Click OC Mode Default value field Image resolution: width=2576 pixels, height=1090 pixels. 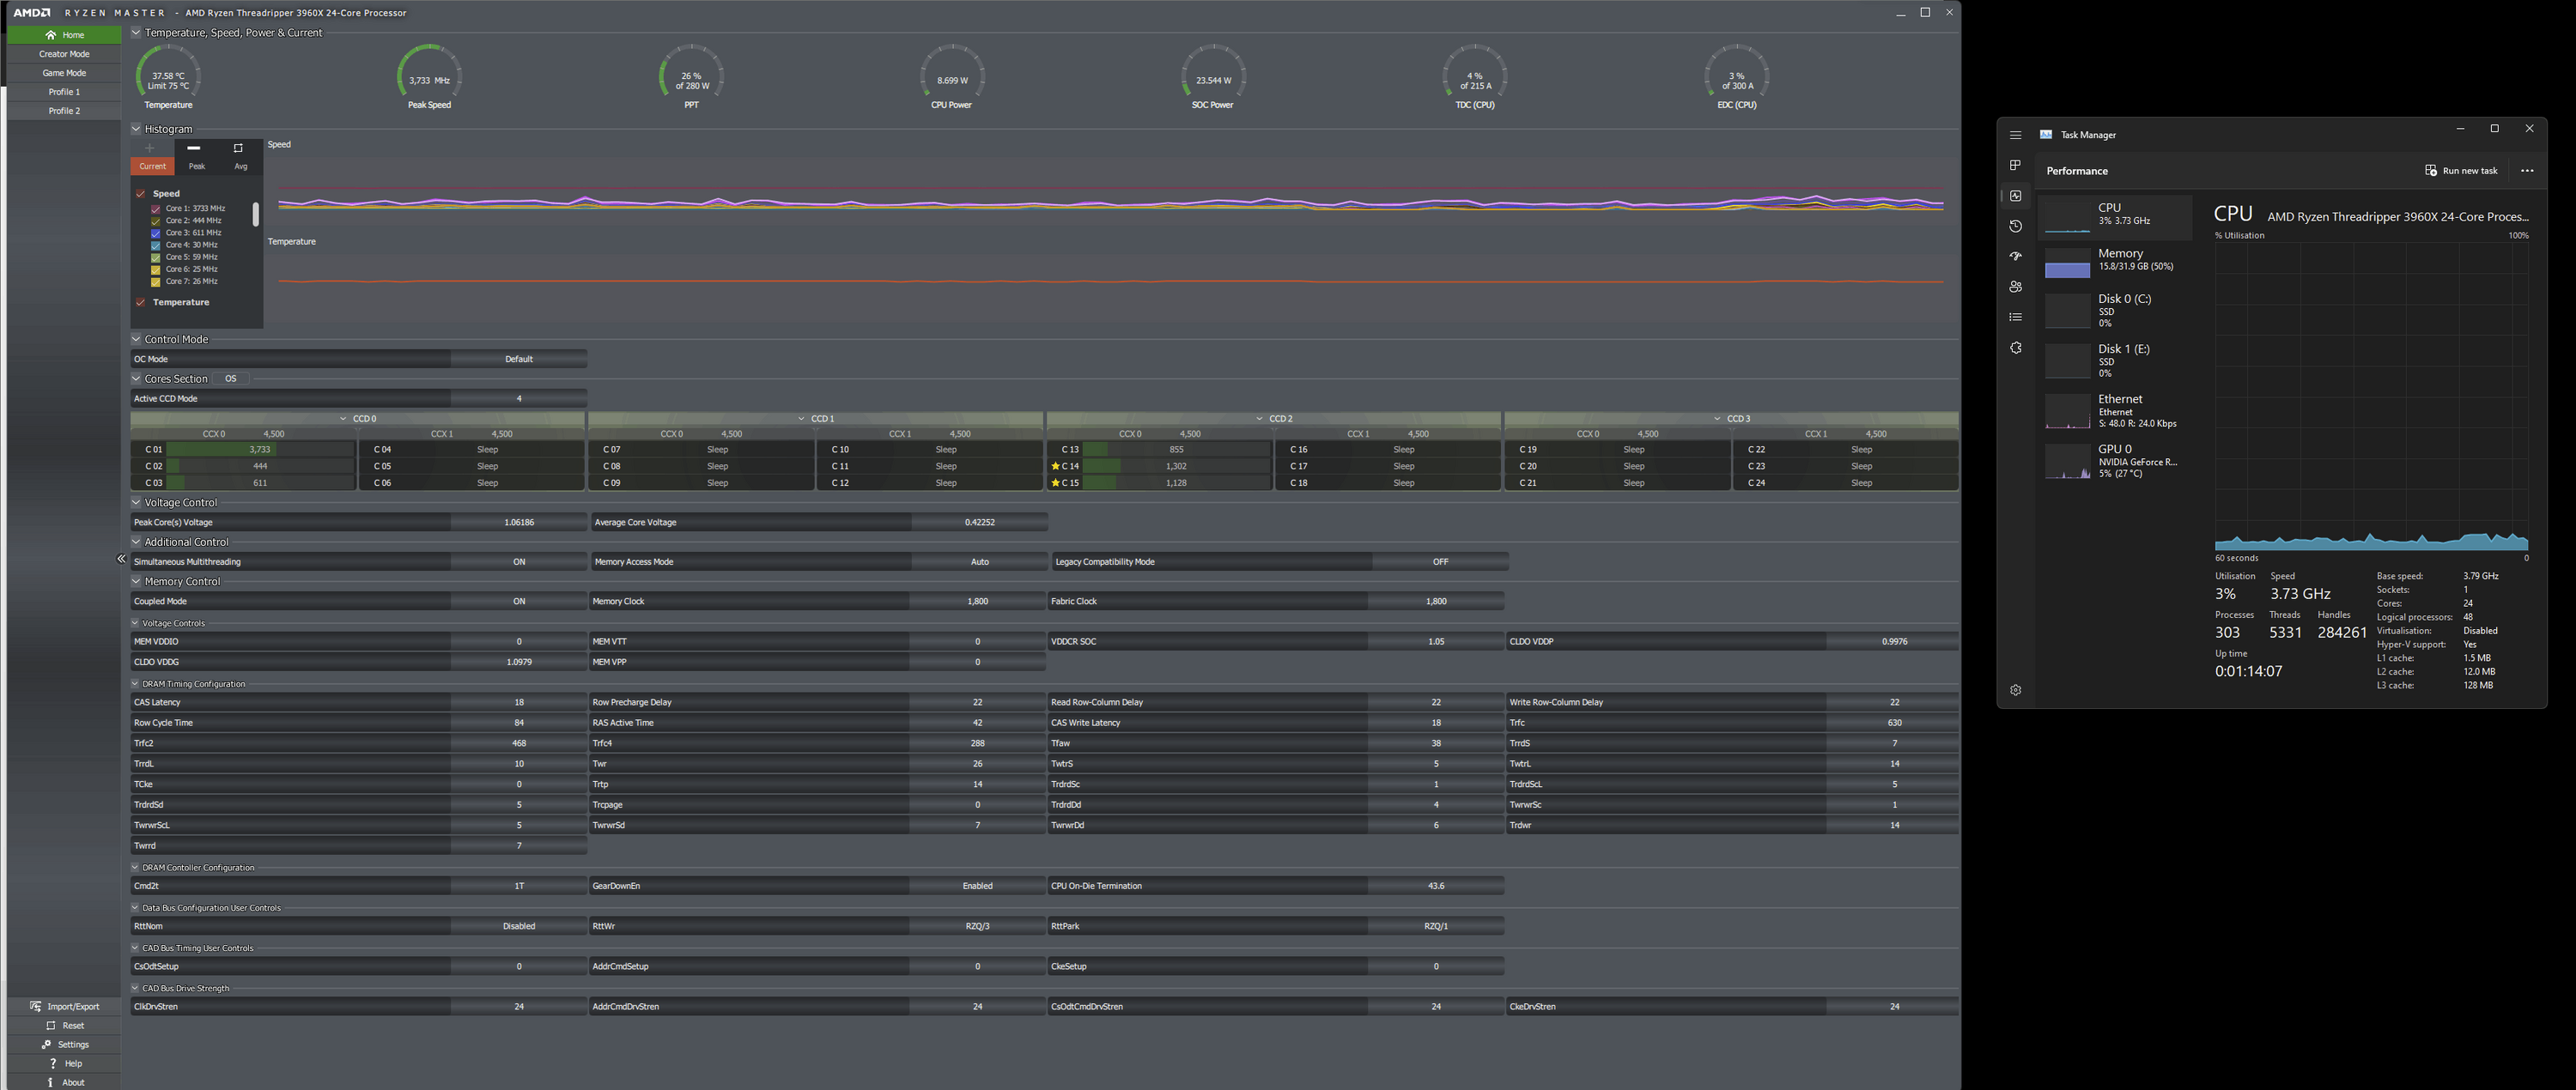click(x=518, y=359)
